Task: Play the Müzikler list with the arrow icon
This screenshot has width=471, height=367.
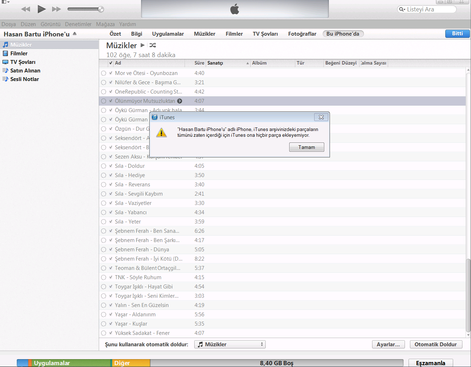Action: 142,45
